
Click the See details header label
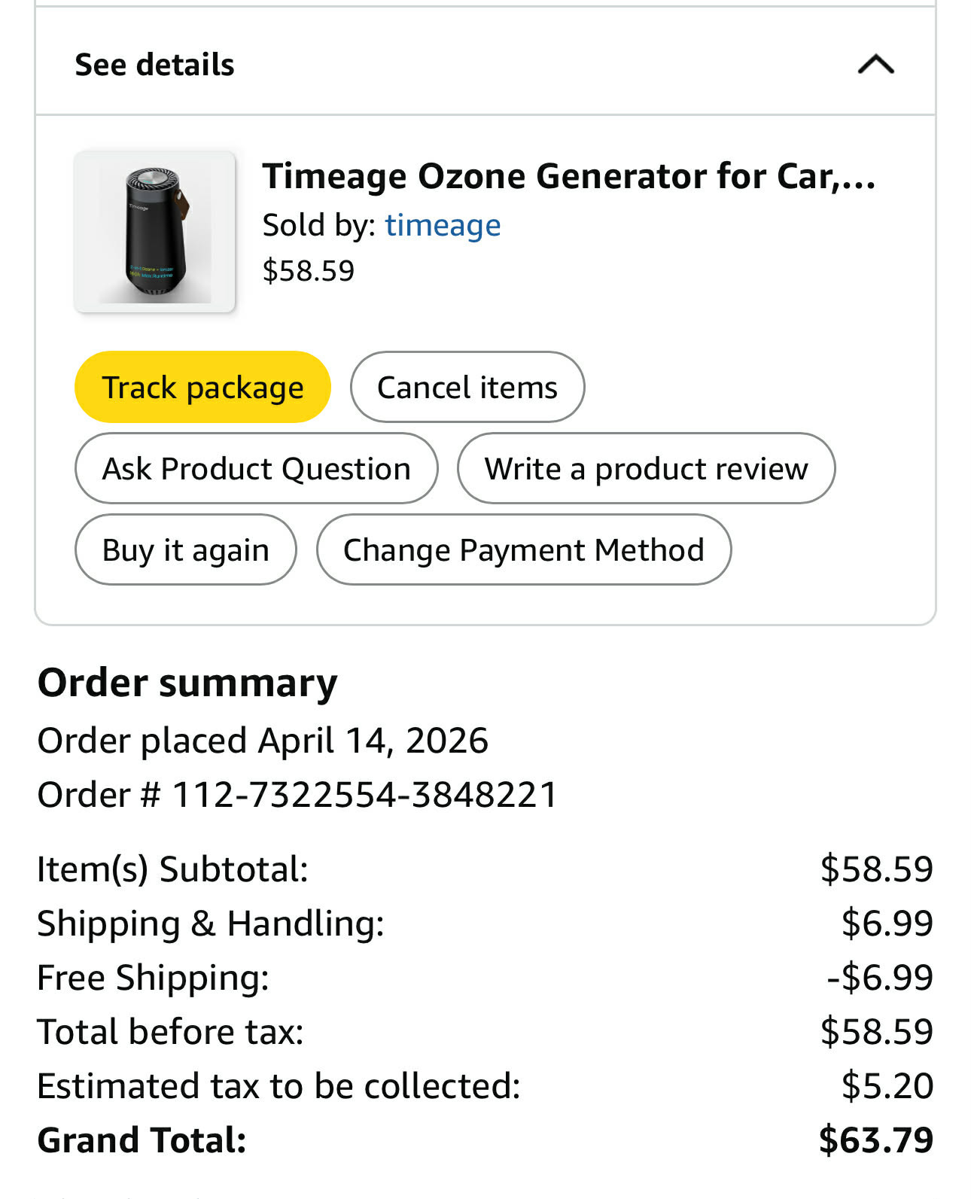coord(154,65)
